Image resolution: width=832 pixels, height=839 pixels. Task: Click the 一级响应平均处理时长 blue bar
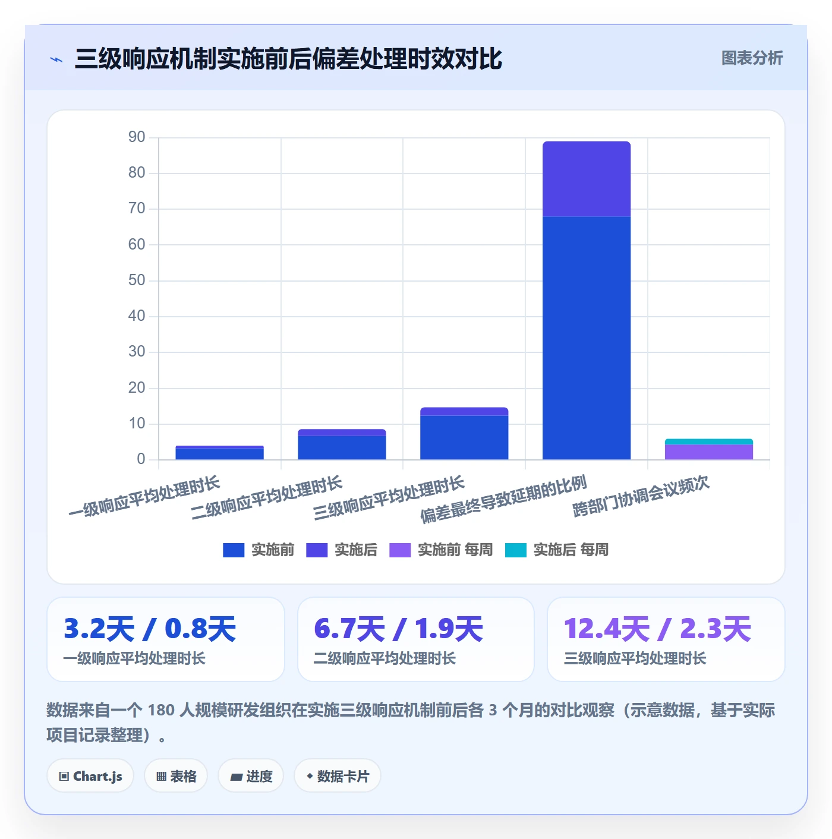220,454
